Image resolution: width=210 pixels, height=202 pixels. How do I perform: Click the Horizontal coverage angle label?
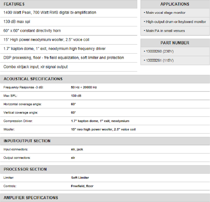pyautogui.click(x=22, y=104)
